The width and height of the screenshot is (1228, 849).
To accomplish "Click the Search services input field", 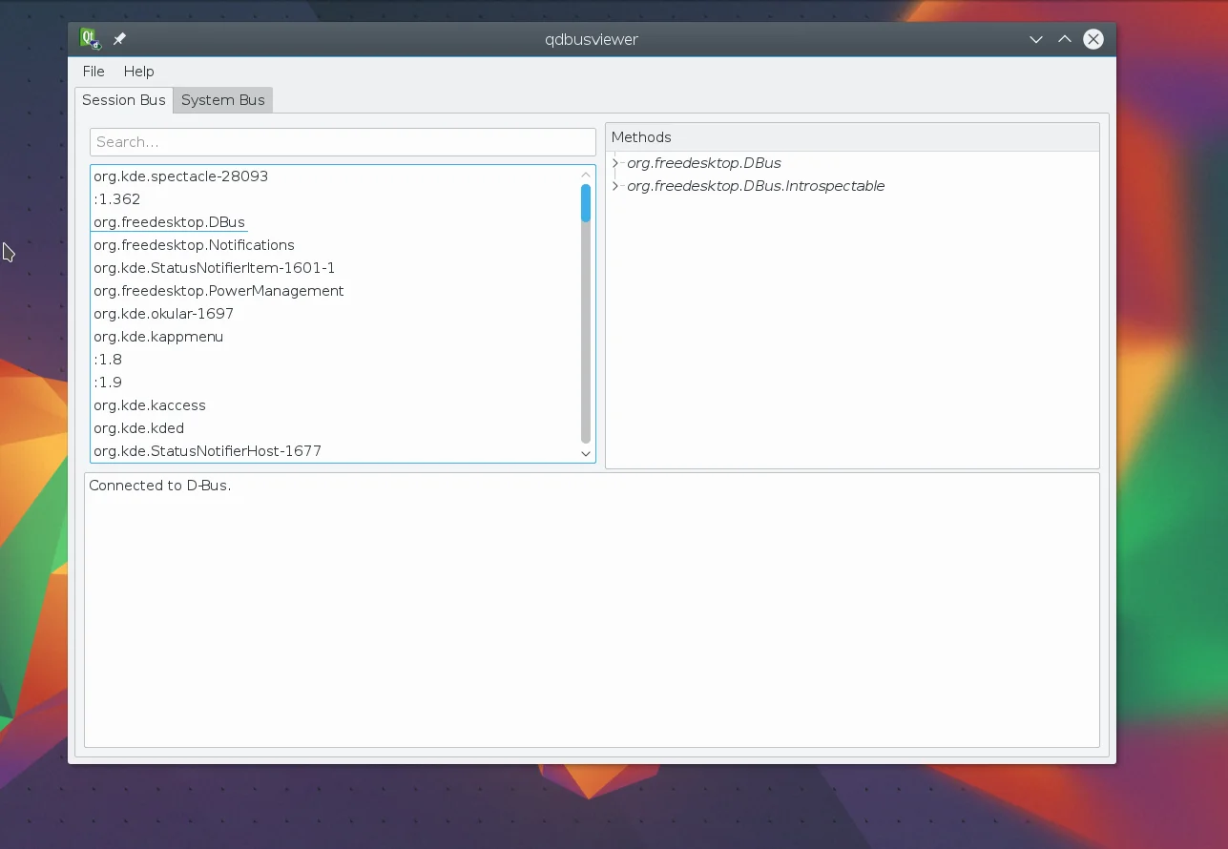I will coord(343,142).
